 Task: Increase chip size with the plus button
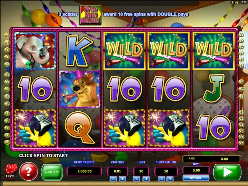[123, 179]
